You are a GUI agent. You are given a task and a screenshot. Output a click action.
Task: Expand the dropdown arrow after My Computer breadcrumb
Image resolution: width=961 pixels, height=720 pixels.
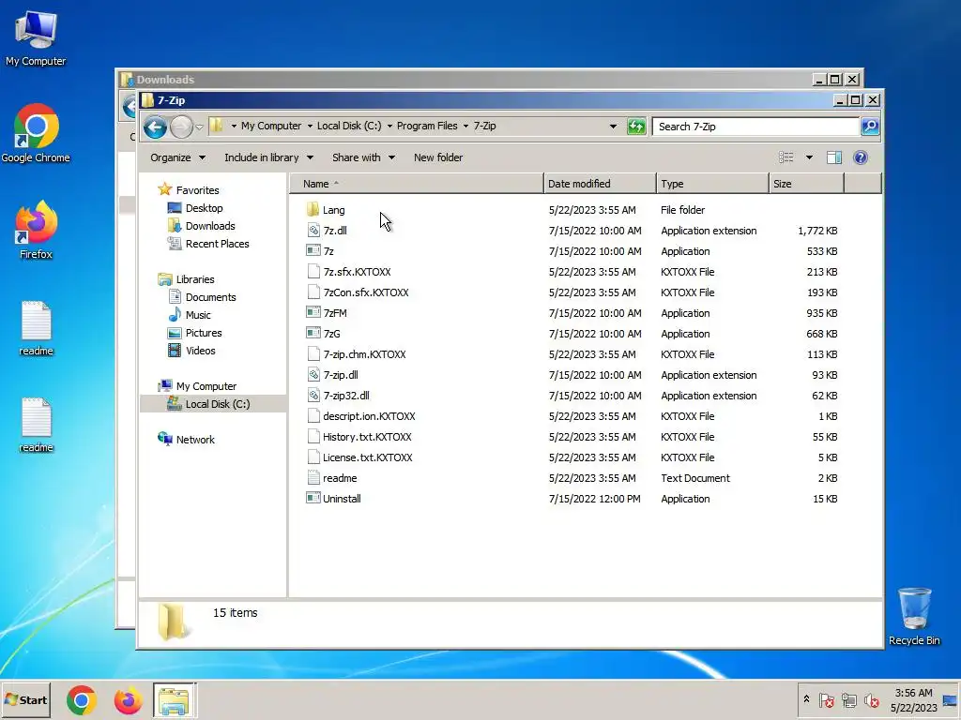[310, 127]
